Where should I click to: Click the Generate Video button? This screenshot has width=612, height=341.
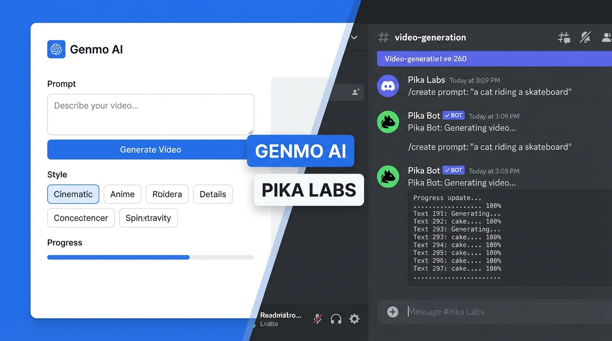pos(150,150)
